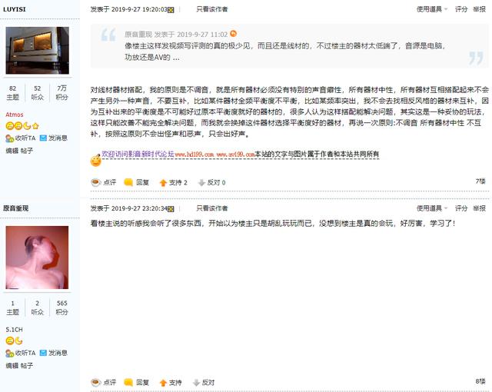Click LUYISI's amplifier avatar image
492x392 pixels.
click(38, 51)
